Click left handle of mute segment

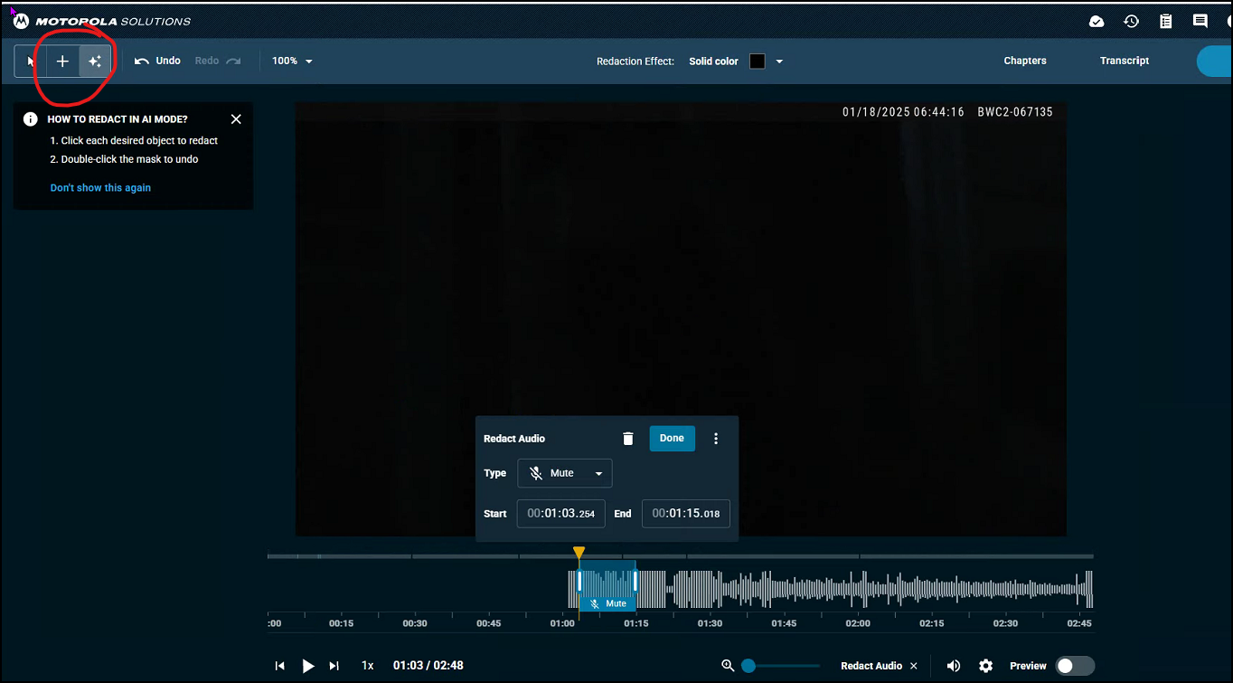pos(580,582)
